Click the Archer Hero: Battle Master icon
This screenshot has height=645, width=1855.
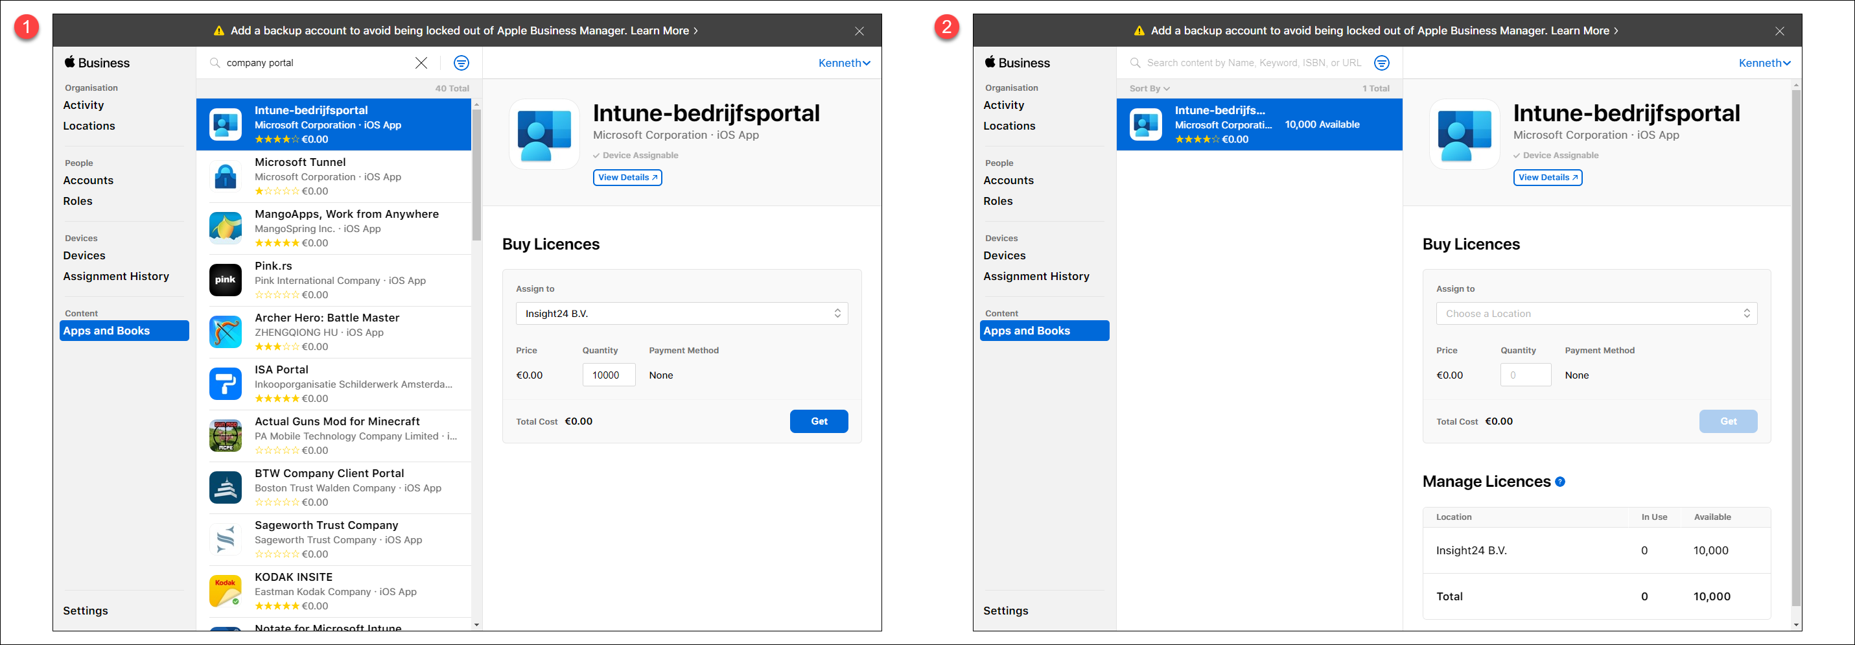226,332
